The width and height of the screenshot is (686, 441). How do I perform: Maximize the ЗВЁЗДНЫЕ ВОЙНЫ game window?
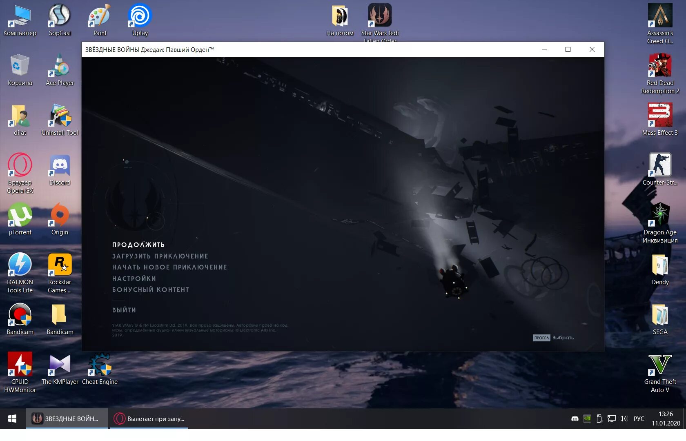568,49
